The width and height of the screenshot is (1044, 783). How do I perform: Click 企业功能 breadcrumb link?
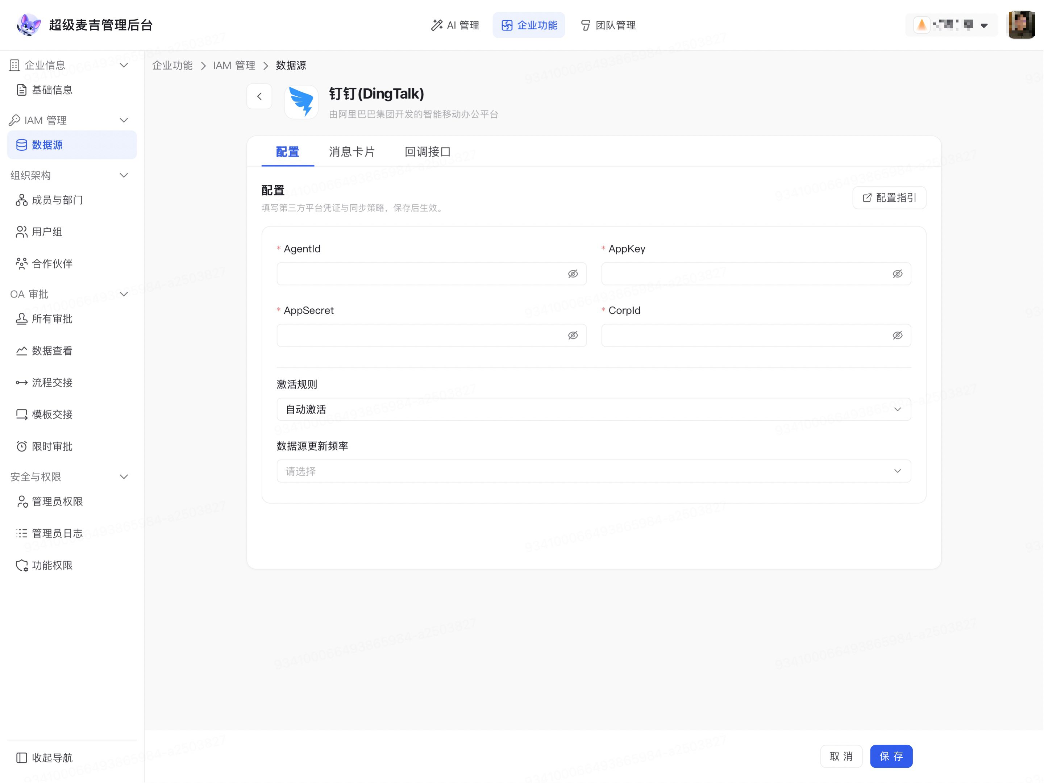tap(172, 65)
